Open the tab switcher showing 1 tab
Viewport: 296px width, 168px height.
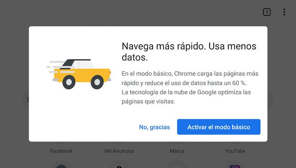267,12
